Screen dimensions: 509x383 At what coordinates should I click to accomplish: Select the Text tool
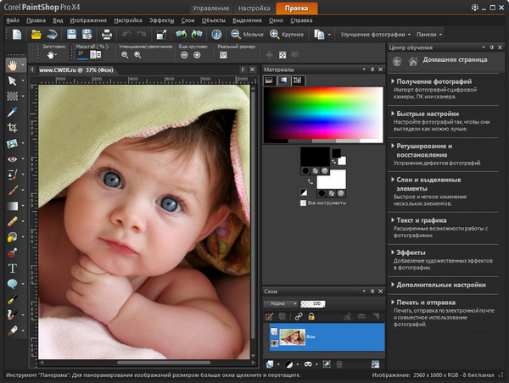12,268
